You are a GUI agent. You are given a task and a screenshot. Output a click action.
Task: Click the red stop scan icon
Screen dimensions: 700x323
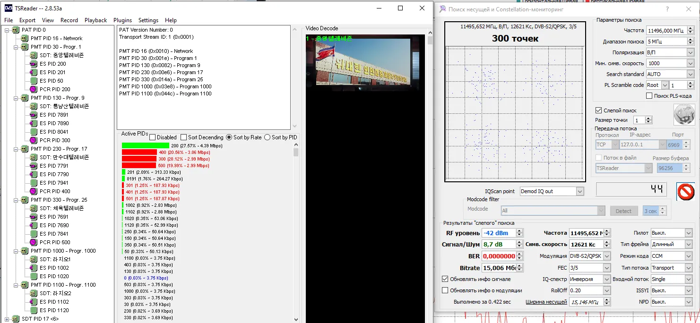coord(685,191)
